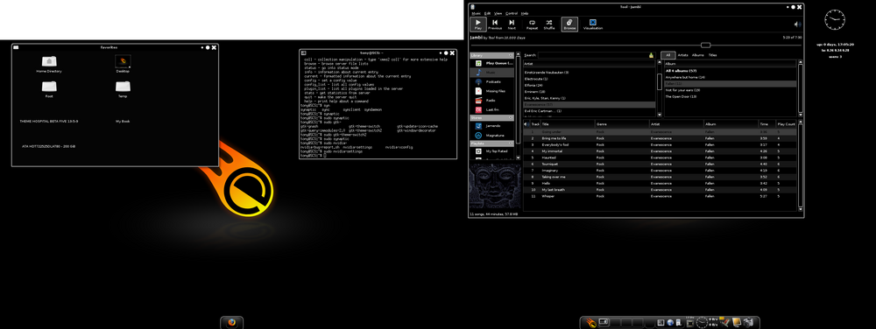Open Last.fm in the sidebar
Viewport: 876px width, 329px height.
[491, 110]
